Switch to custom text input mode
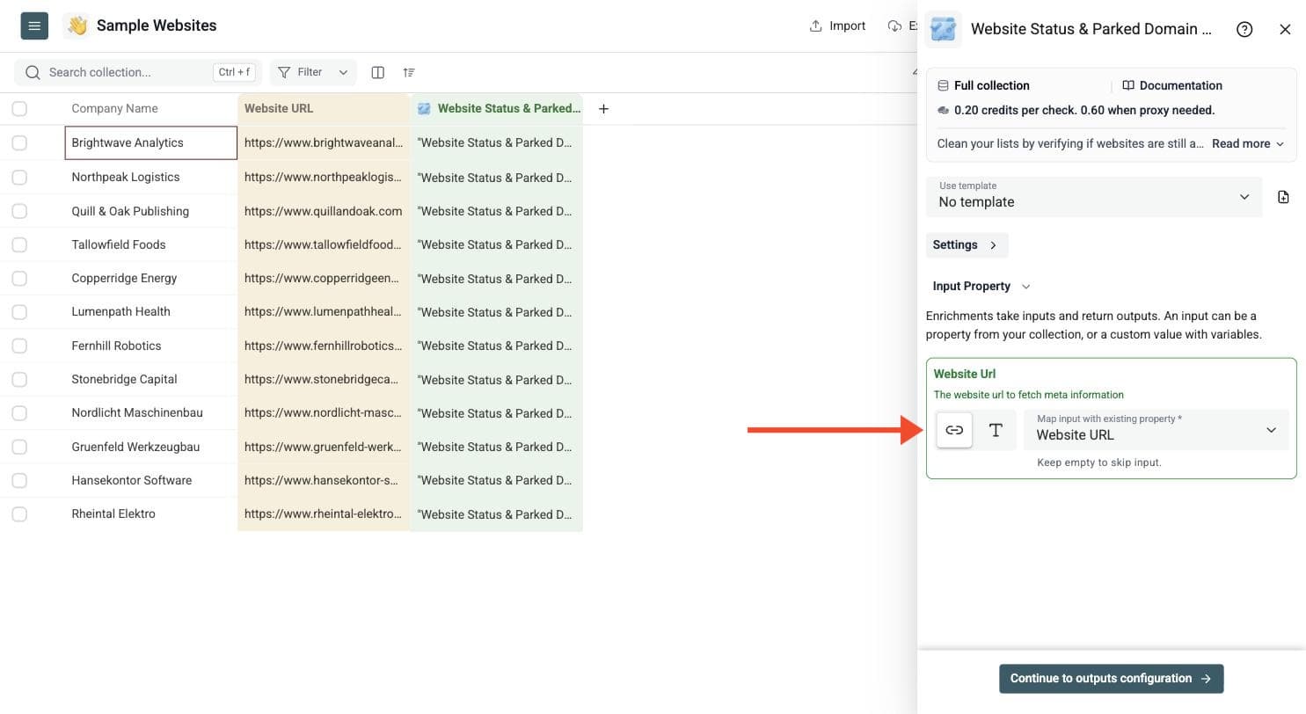Screen dimensions: 1306x714 point(996,430)
